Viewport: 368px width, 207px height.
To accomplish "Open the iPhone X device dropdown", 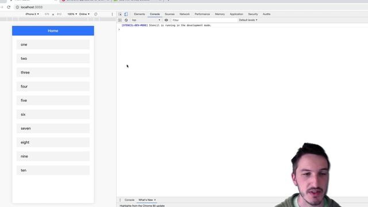I will point(32,14).
